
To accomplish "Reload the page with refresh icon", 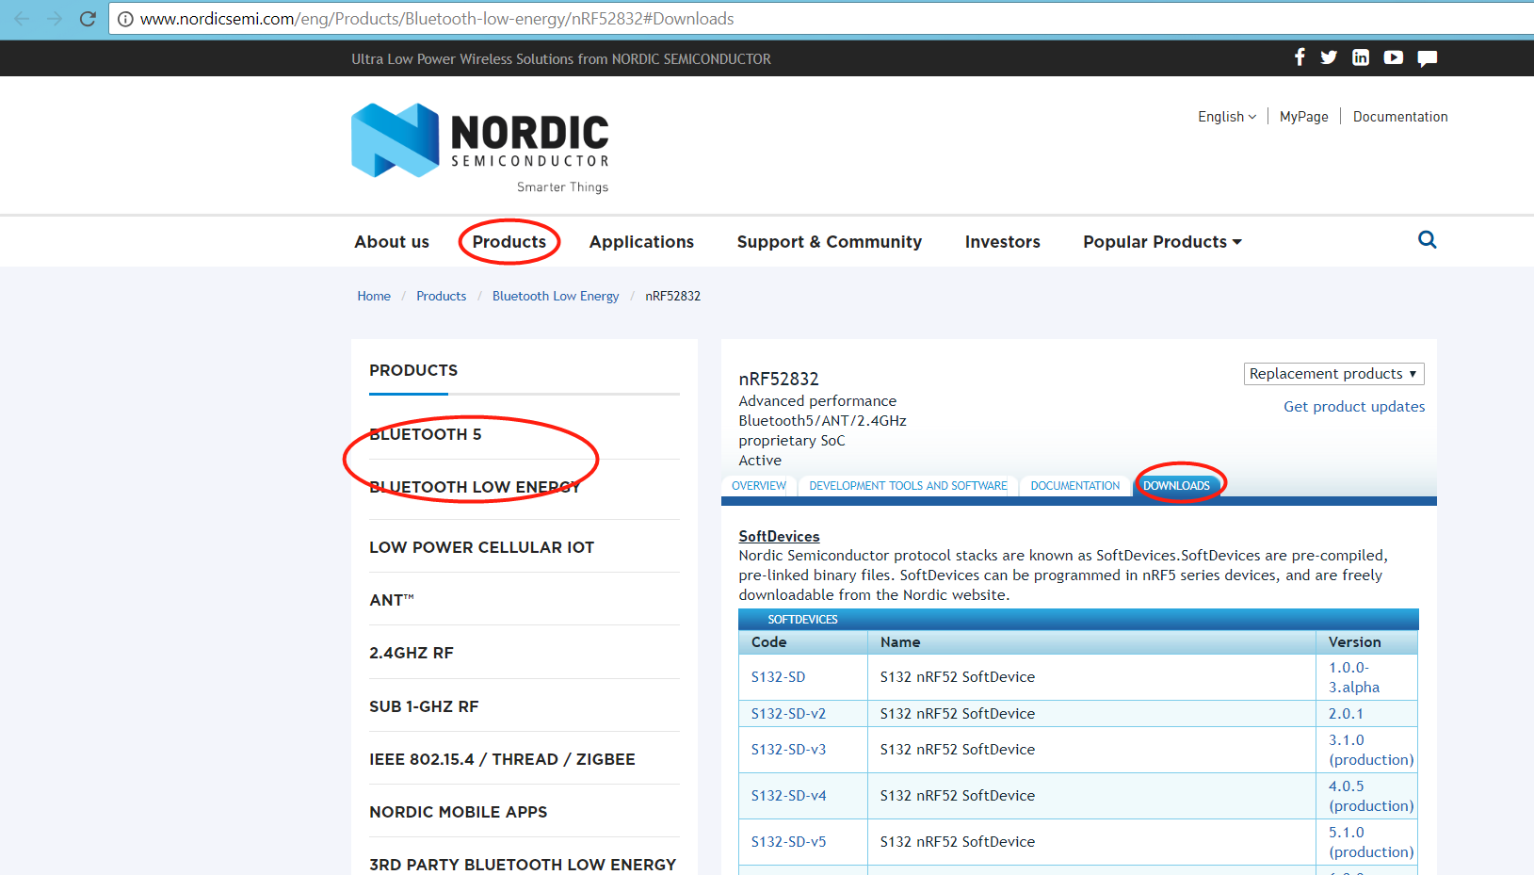I will (x=88, y=19).
